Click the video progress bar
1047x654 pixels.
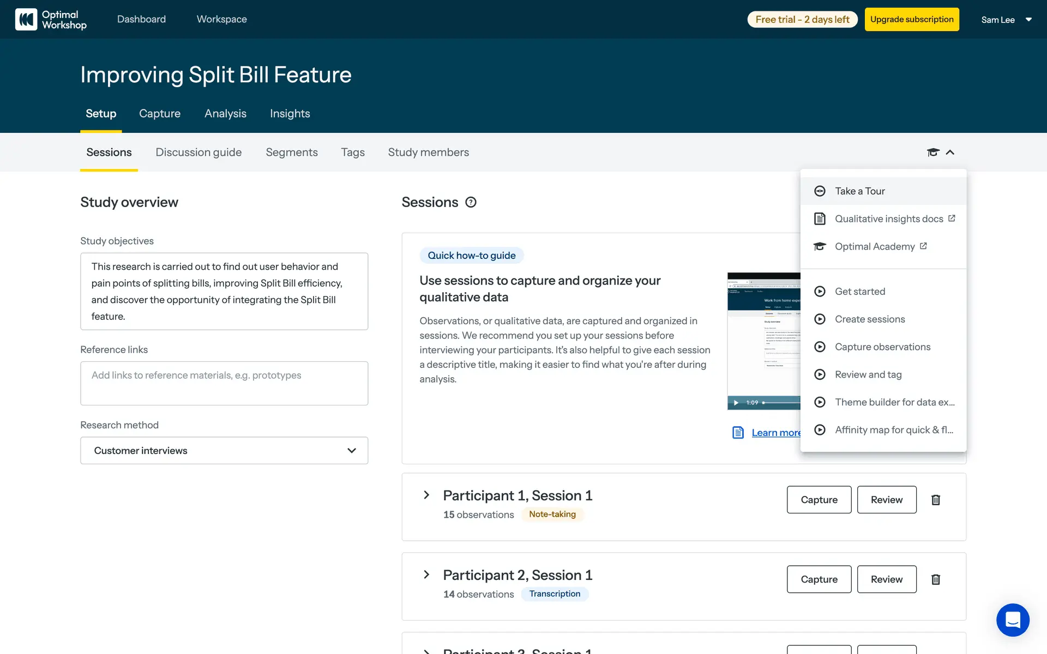point(783,403)
